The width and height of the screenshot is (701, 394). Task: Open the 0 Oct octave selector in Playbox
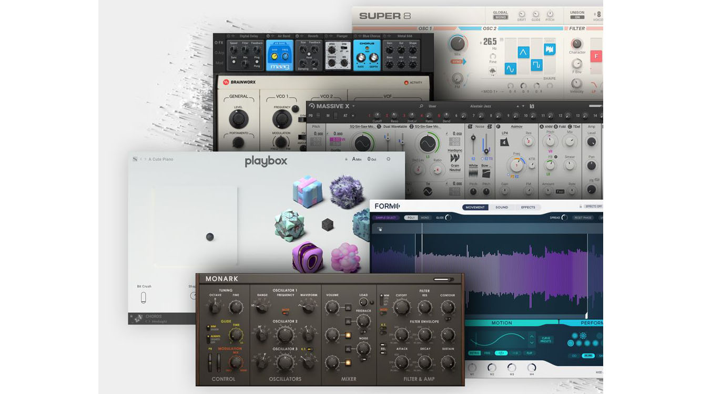372,159
